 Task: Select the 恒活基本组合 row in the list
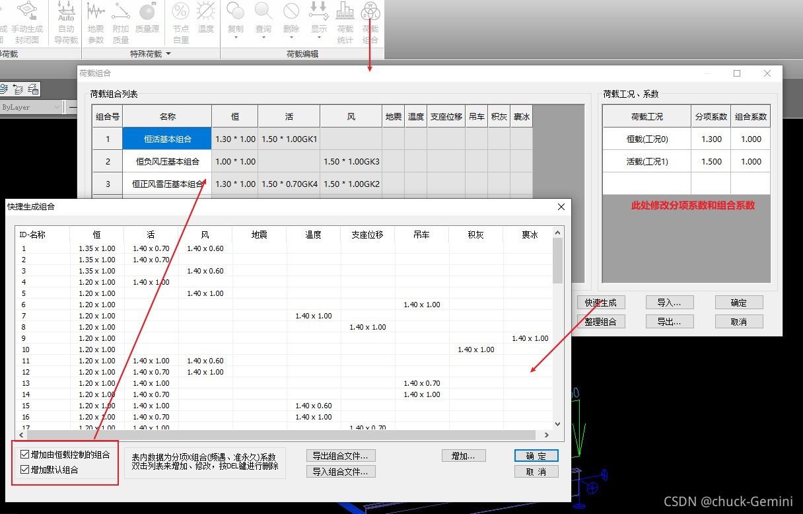click(x=166, y=139)
